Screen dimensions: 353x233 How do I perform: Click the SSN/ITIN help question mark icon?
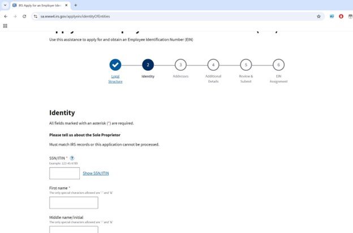coord(72,158)
